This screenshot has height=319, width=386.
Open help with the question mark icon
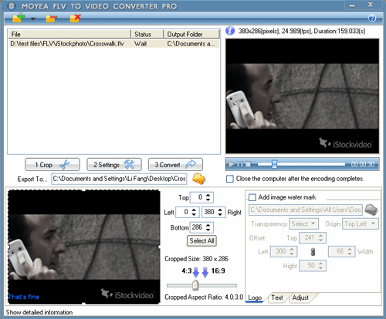(x=372, y=18)
